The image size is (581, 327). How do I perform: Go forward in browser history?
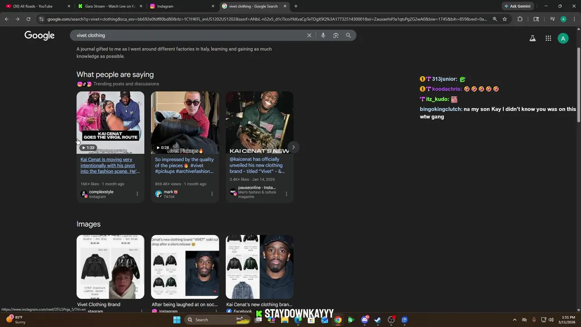tap(17, 19)
